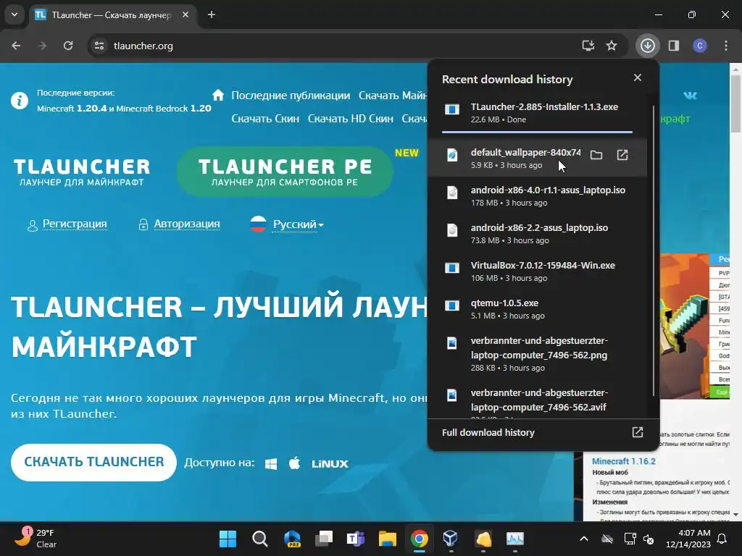
Task: Select android-x86-4.0-r1.1-asus_laptop.iso download
Action: pyautogui.click(x=537, y=195)
